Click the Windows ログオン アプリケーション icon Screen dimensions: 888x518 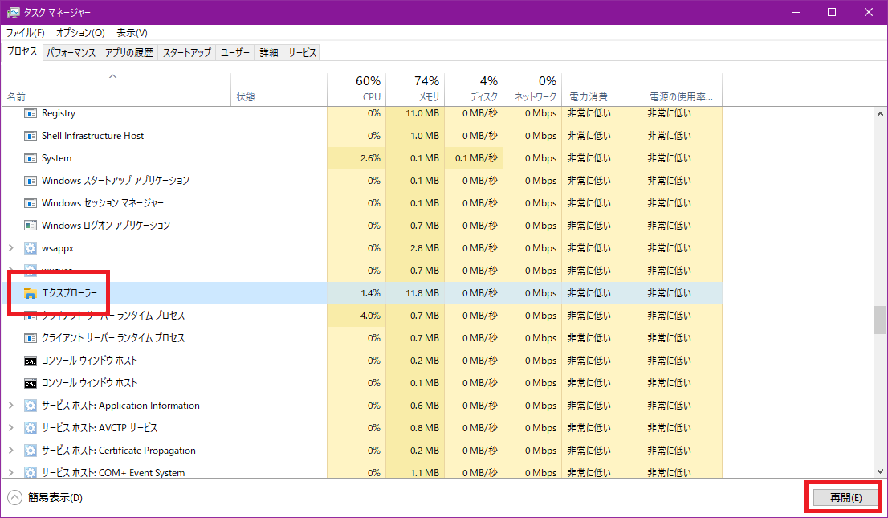coord(30,226)
